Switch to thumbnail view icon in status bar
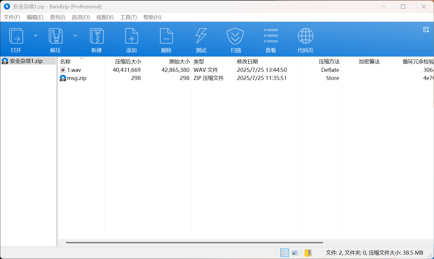 coord(295,253)
